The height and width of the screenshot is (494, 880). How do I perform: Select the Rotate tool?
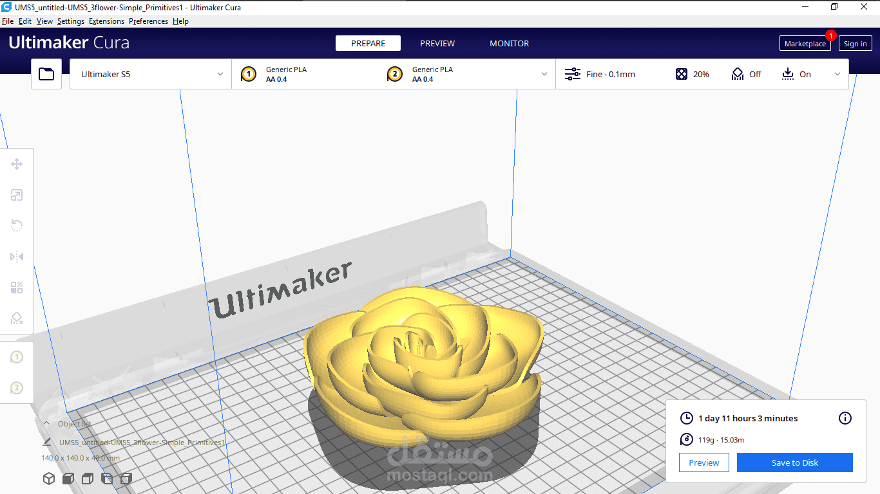click(x=17, y=225)
